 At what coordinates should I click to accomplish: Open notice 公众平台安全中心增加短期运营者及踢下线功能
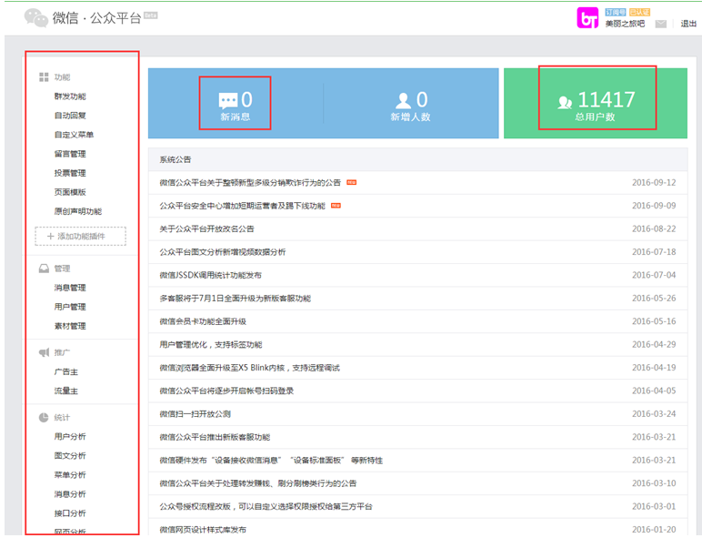(243, 206)
